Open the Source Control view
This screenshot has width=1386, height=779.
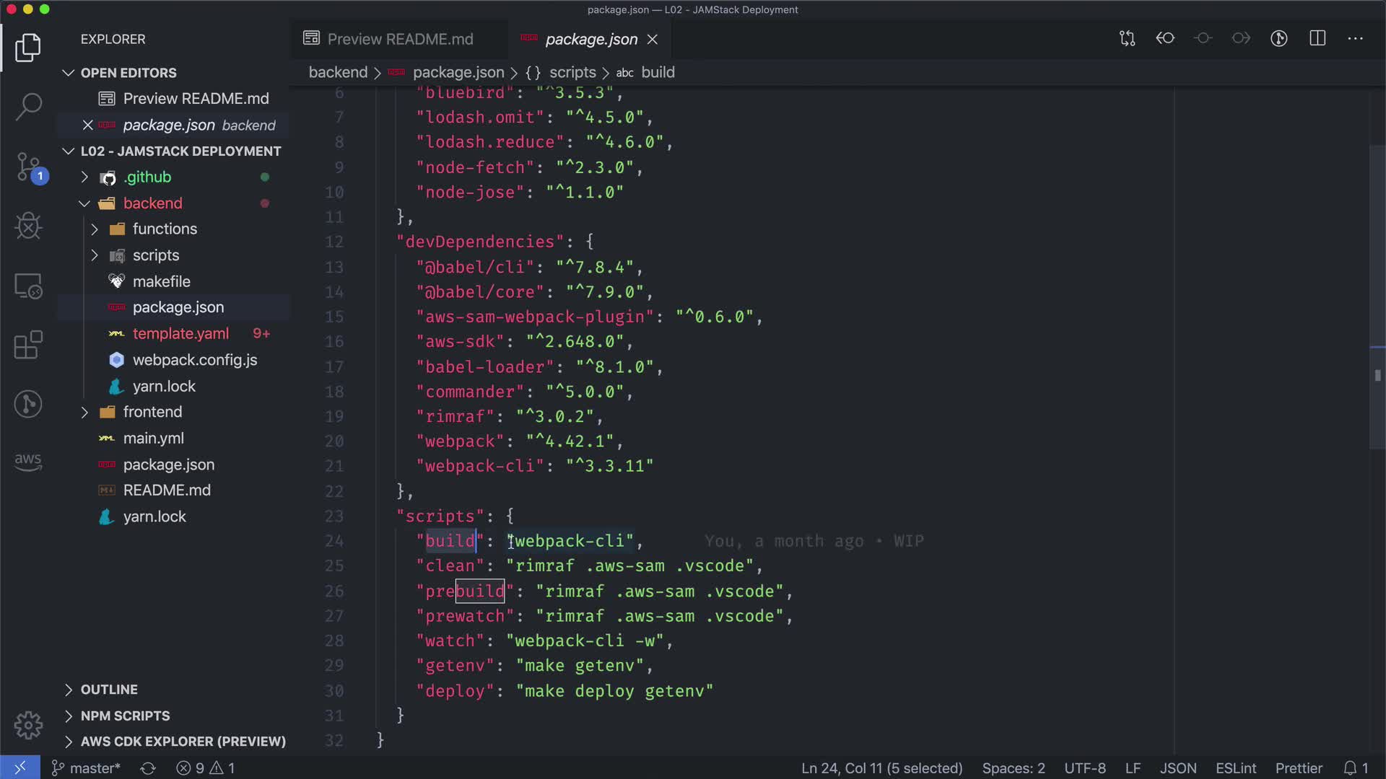[x=28, y=167]
